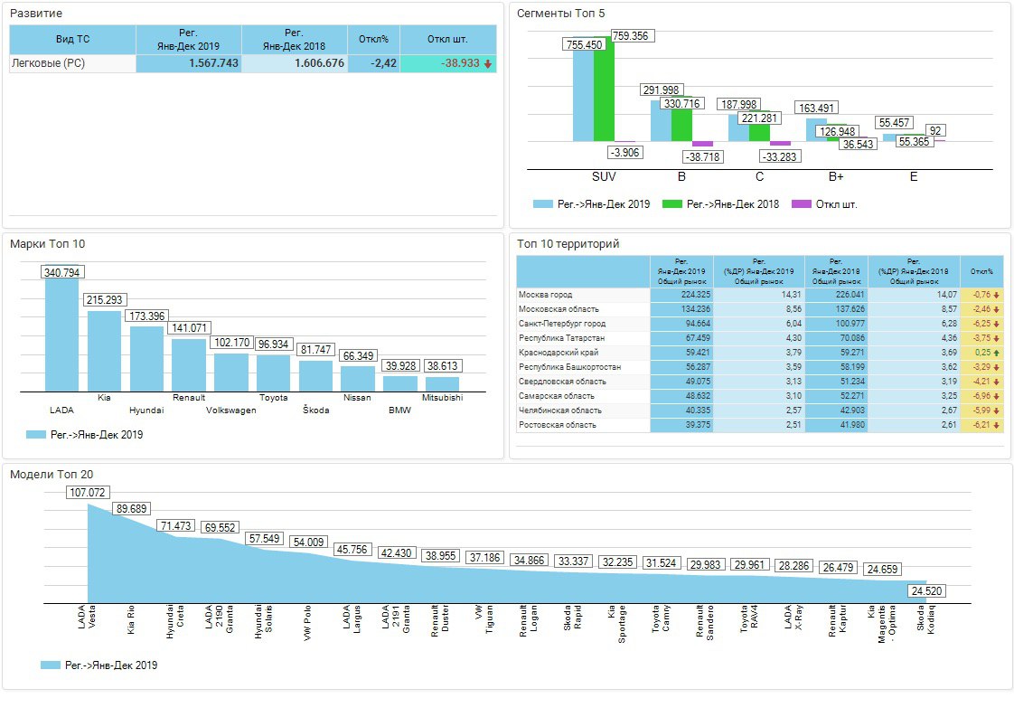The image size is (1014, 717).
Task: Click the 107.072 LADA Vesta data label
Action: click(88, 493)
